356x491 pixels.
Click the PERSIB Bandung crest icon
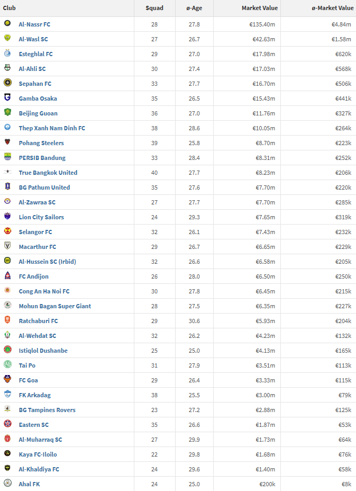click(x=7, y=157)
